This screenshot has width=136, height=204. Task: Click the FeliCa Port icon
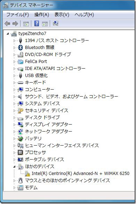21,62
